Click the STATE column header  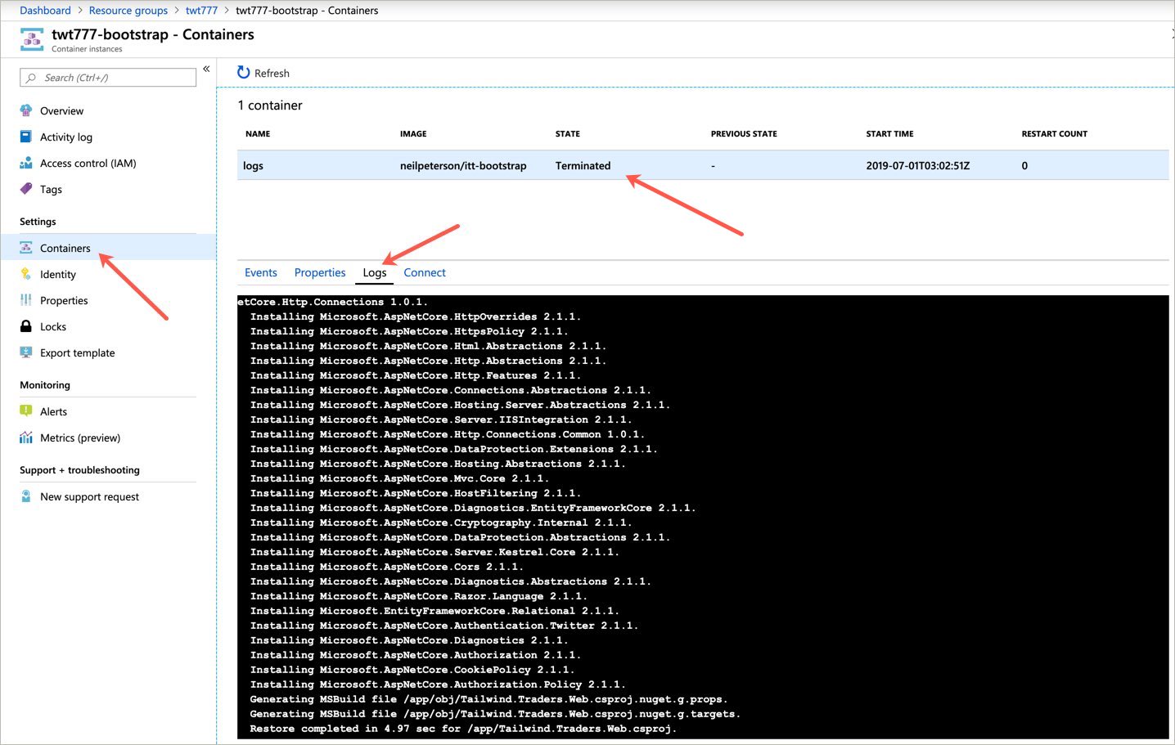pos(568,134)
